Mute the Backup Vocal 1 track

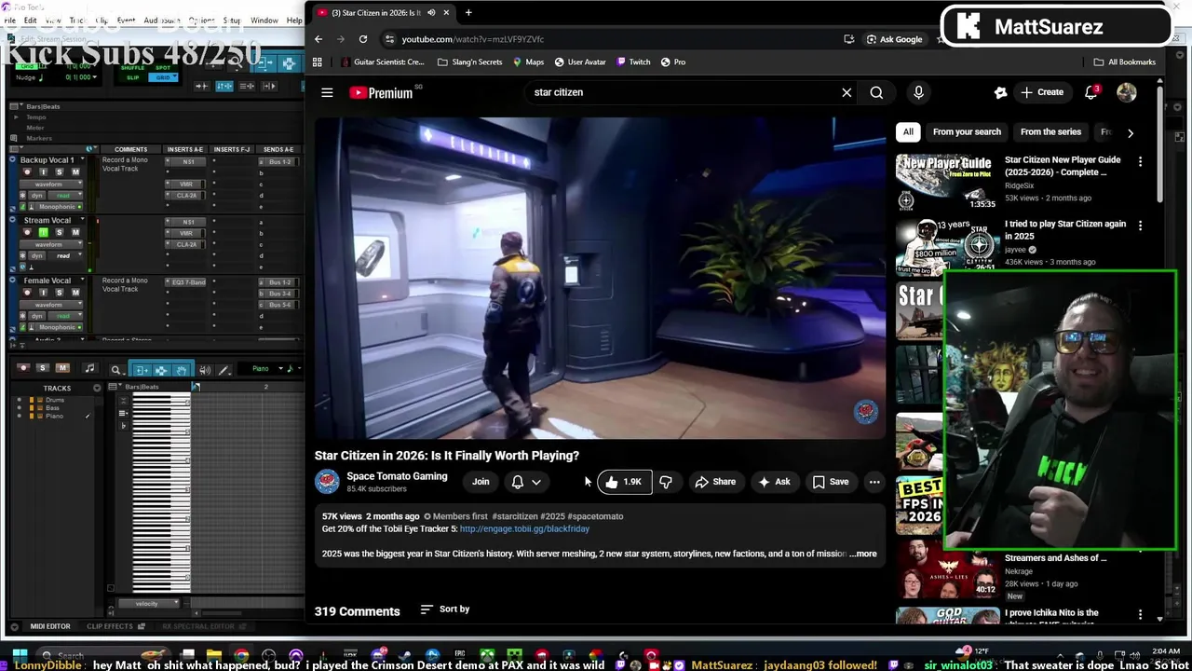tap(75, 171)
